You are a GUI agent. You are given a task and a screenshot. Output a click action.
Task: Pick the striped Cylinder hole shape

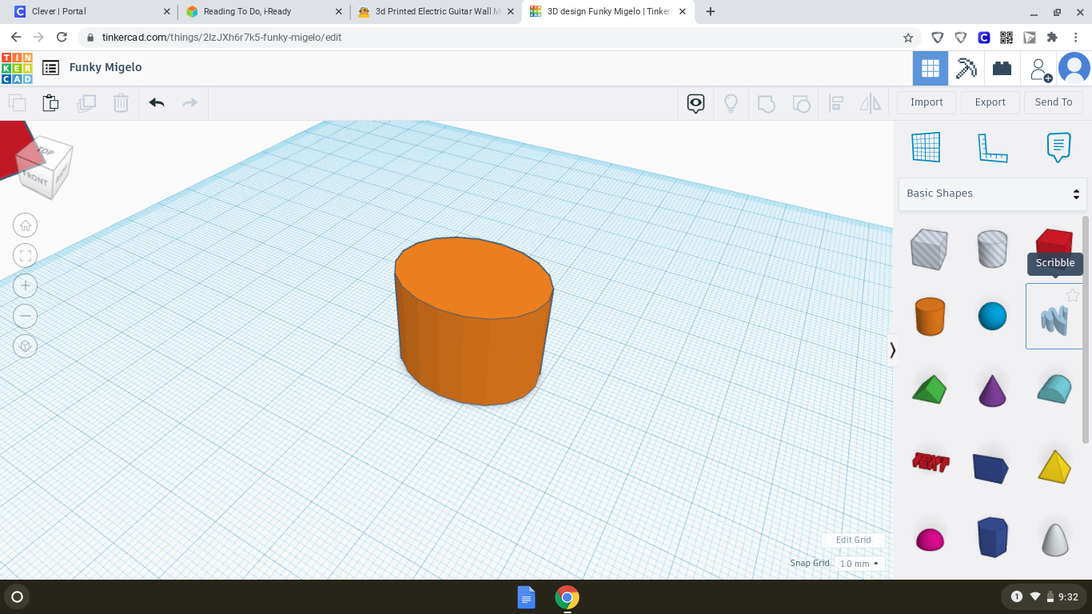(992, 249)
